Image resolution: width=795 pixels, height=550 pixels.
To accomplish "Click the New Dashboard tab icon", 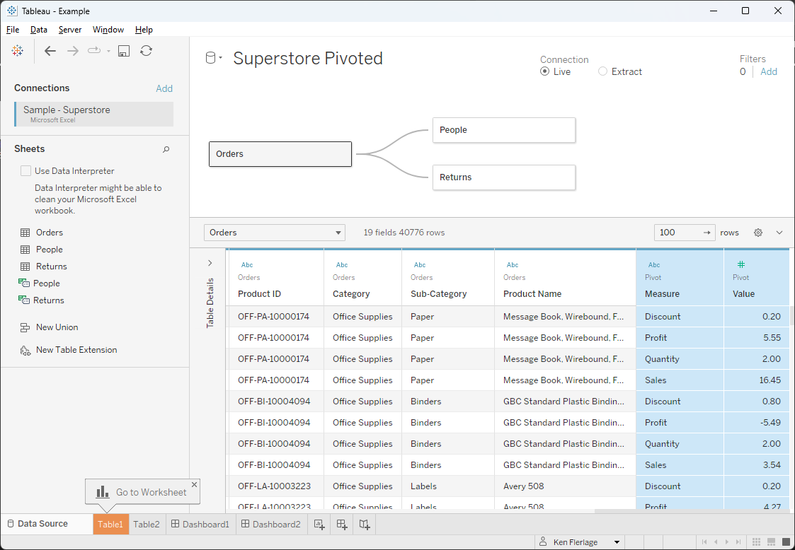I will coord(342,525).
